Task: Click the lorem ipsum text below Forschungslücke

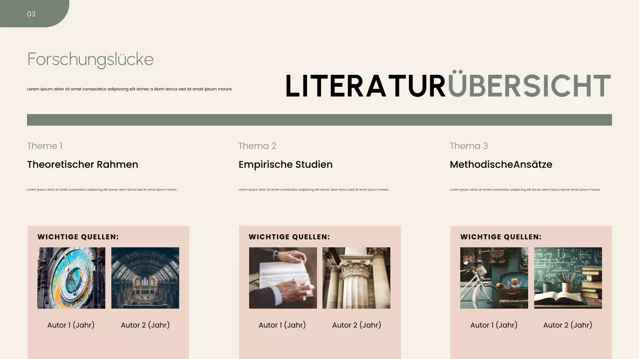Action: pyautogui.click(x=130, y=89)
